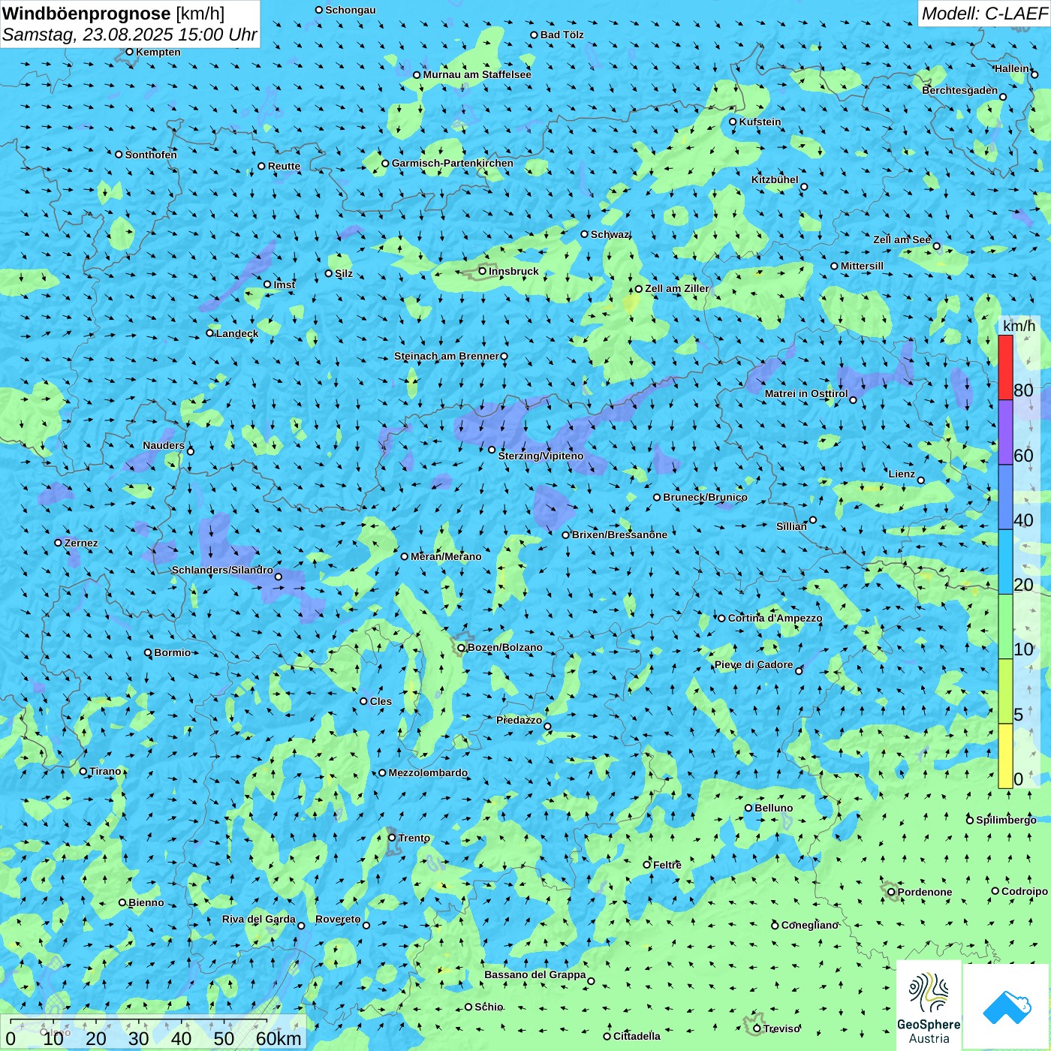The width and height of the screenshot is (1051, 1051).
Task: Select the purple 60–80 legend segment
Action: pos(1005,432)
